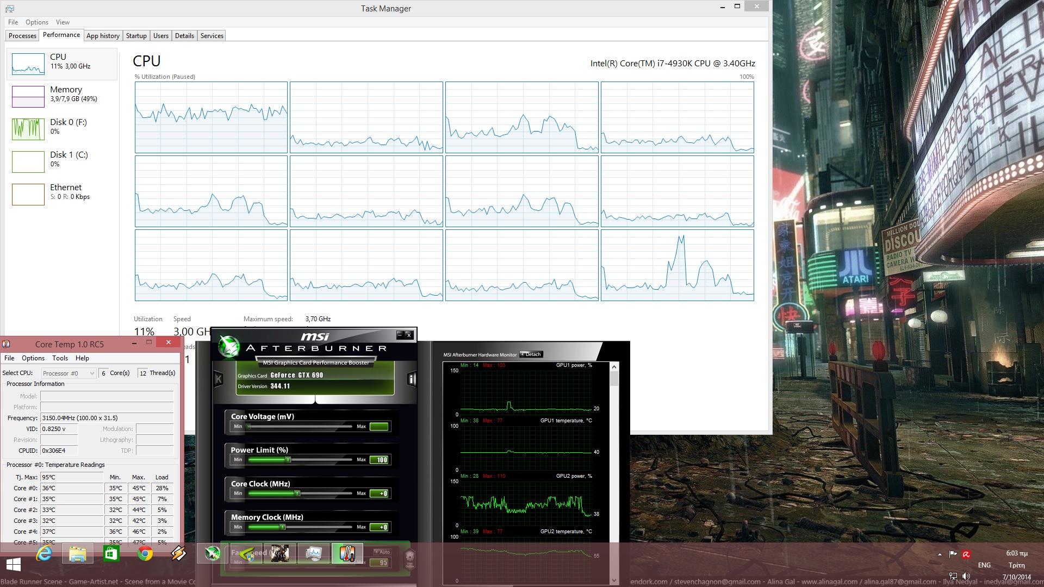Switch to the Core Temp thermometer taskbar icon
The height and width of the screenshot is (587, 1044).
pos(347,554)
